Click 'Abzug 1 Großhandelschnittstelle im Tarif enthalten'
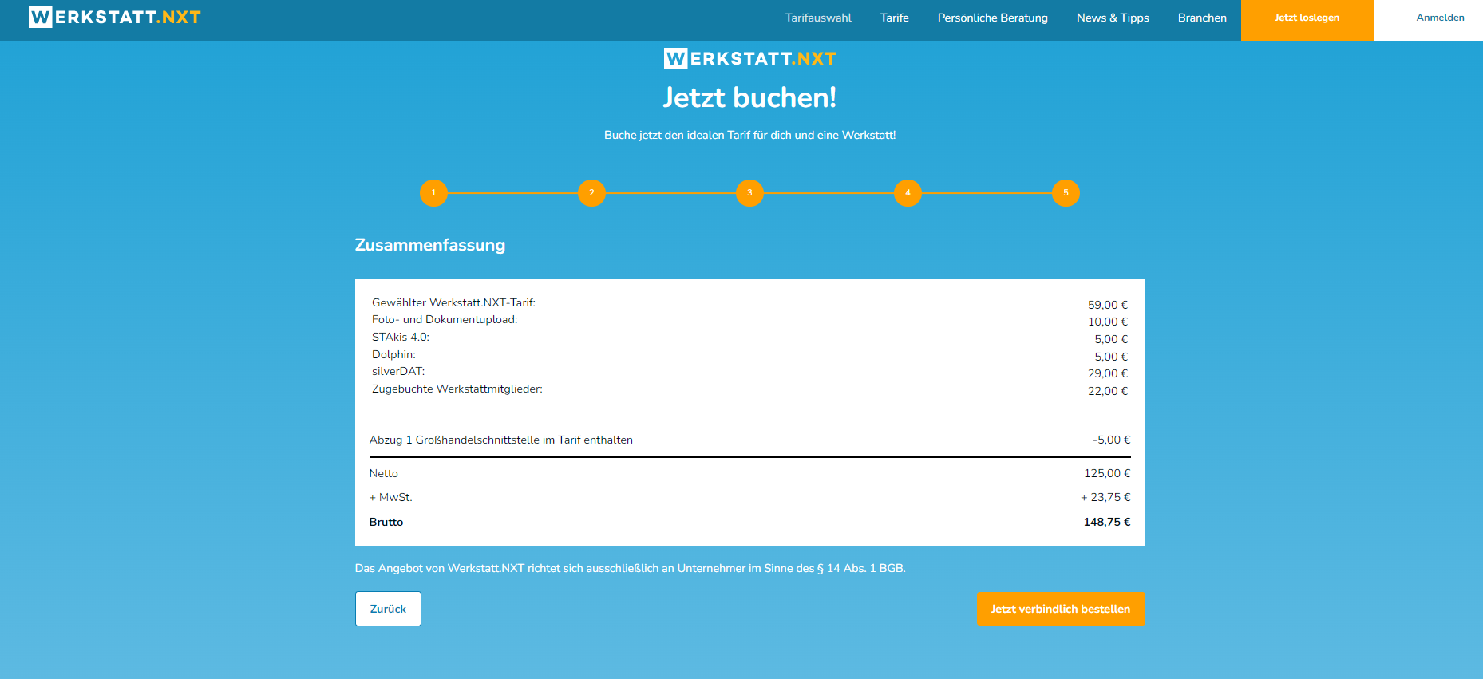 point(501,440)
